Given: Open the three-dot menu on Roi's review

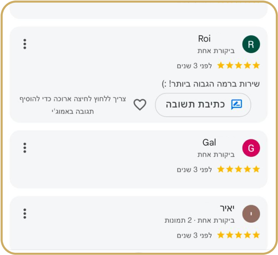Looking at the screenshot, I should 25,44.
